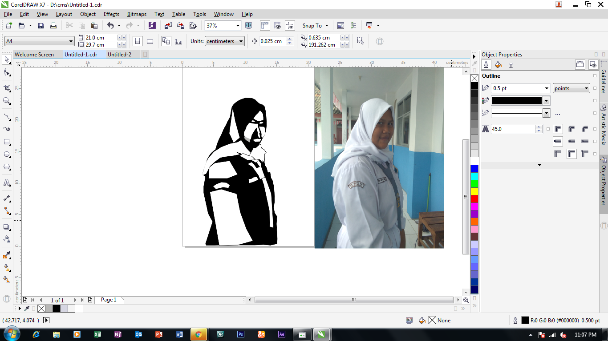This screenshot has height=341, width=608.
Task: Open the Artistic Media docker tab
Action: 604,125
